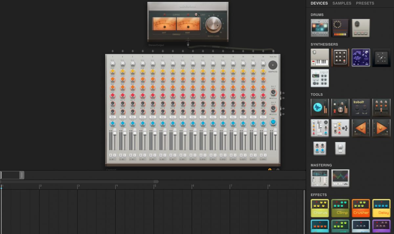This screenshot has width=394, height=234.
Task: Choose the rainbow curve EQ mastering device
Action: tap(340, 178)
